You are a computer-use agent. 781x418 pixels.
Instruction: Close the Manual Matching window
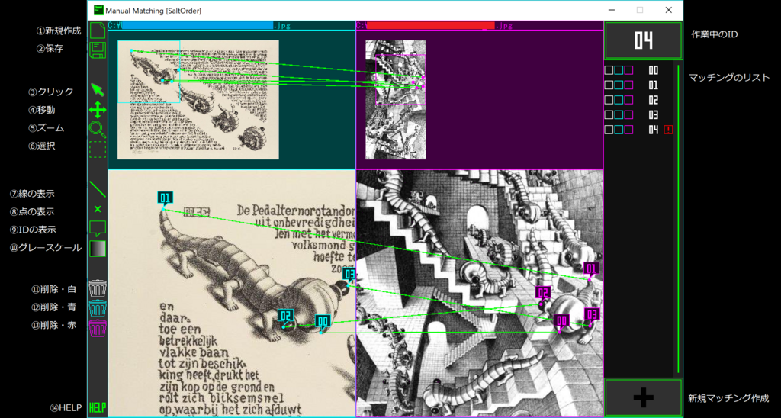tap(668, 10)
